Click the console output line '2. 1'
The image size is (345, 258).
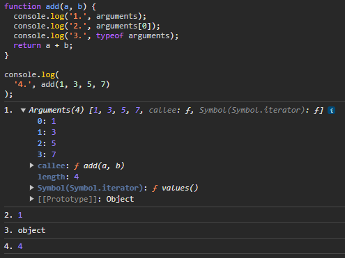(x=13, y=215)
